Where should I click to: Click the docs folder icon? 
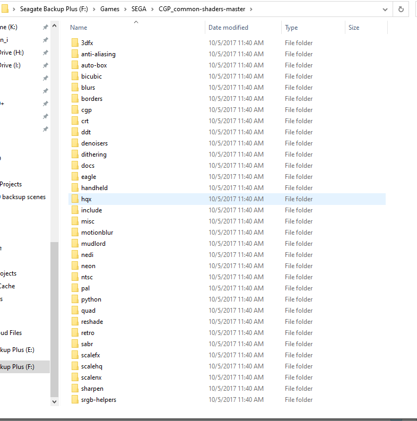tap(75, 166)
